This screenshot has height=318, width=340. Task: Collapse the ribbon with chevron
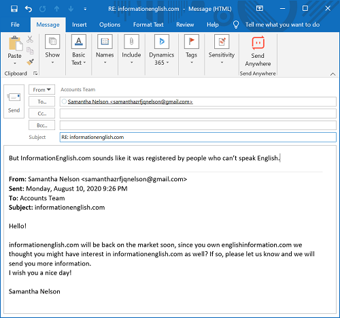333,74
